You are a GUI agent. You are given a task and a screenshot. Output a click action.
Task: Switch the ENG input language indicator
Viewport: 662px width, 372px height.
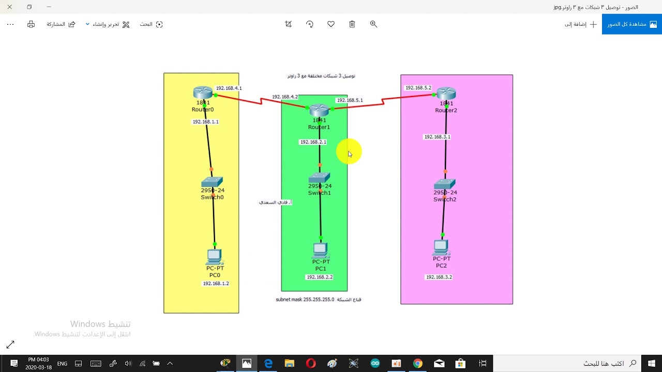(x=62, y=364)
